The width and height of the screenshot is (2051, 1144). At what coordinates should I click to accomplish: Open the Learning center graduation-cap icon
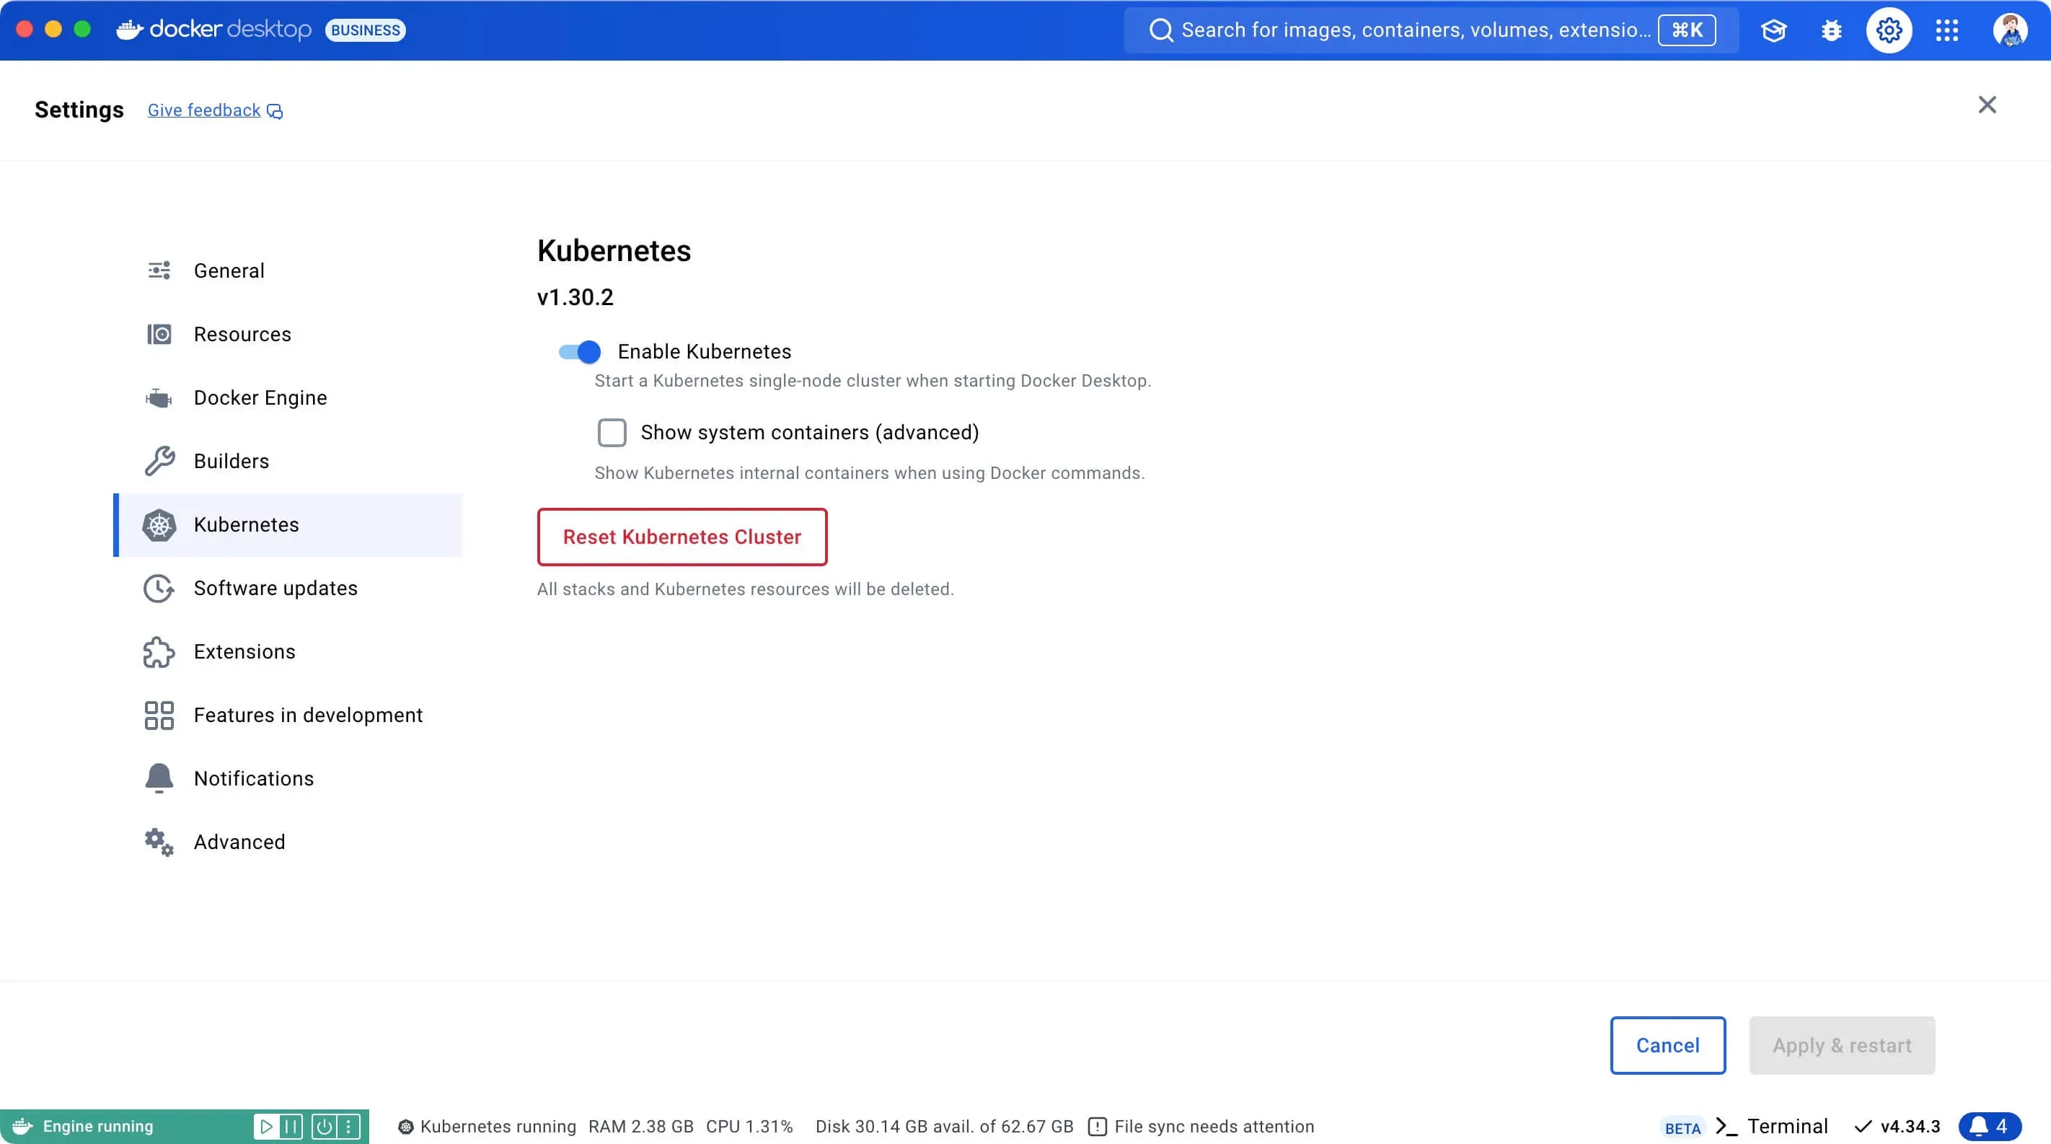(x=1773, y=30)
